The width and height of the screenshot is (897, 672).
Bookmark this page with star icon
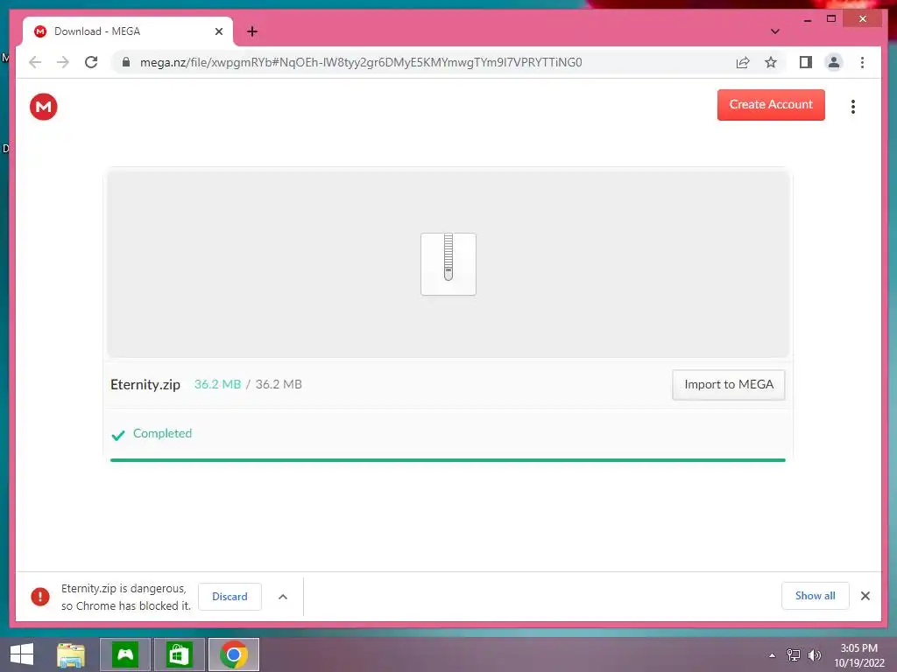pyautogui.click(x=771, y=62)
